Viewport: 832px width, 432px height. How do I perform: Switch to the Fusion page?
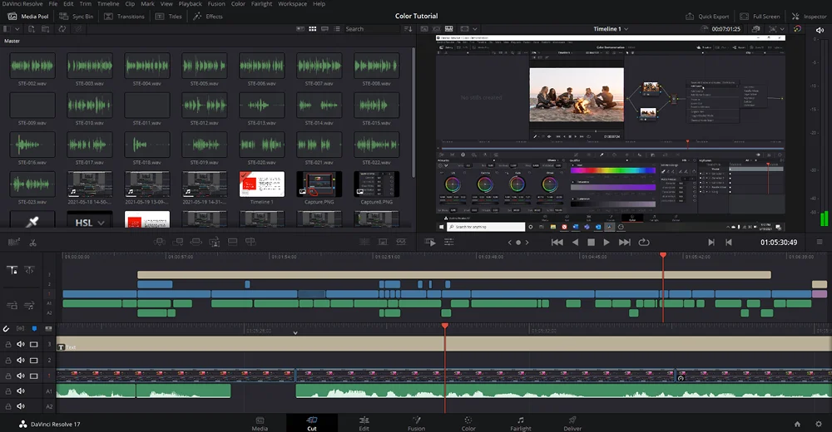[416, 424]
